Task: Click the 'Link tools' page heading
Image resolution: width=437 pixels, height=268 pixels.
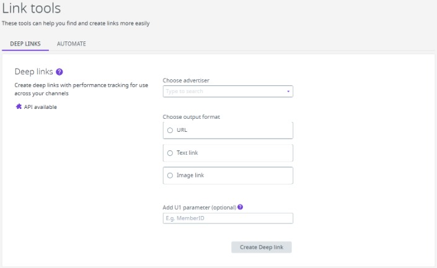Action: tap(31, 9)
